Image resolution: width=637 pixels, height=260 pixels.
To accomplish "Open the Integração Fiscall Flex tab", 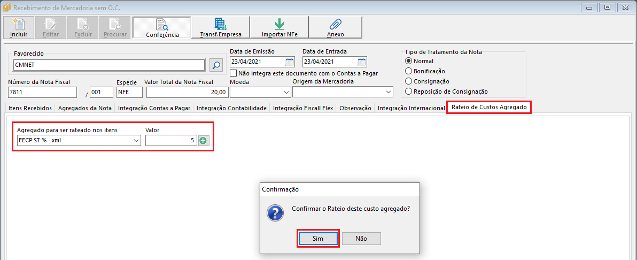I will [x=303, y=108].
